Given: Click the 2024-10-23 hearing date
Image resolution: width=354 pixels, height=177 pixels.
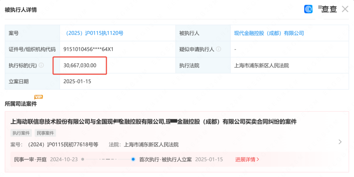Looking at the screenshot, I should [64, 159].
